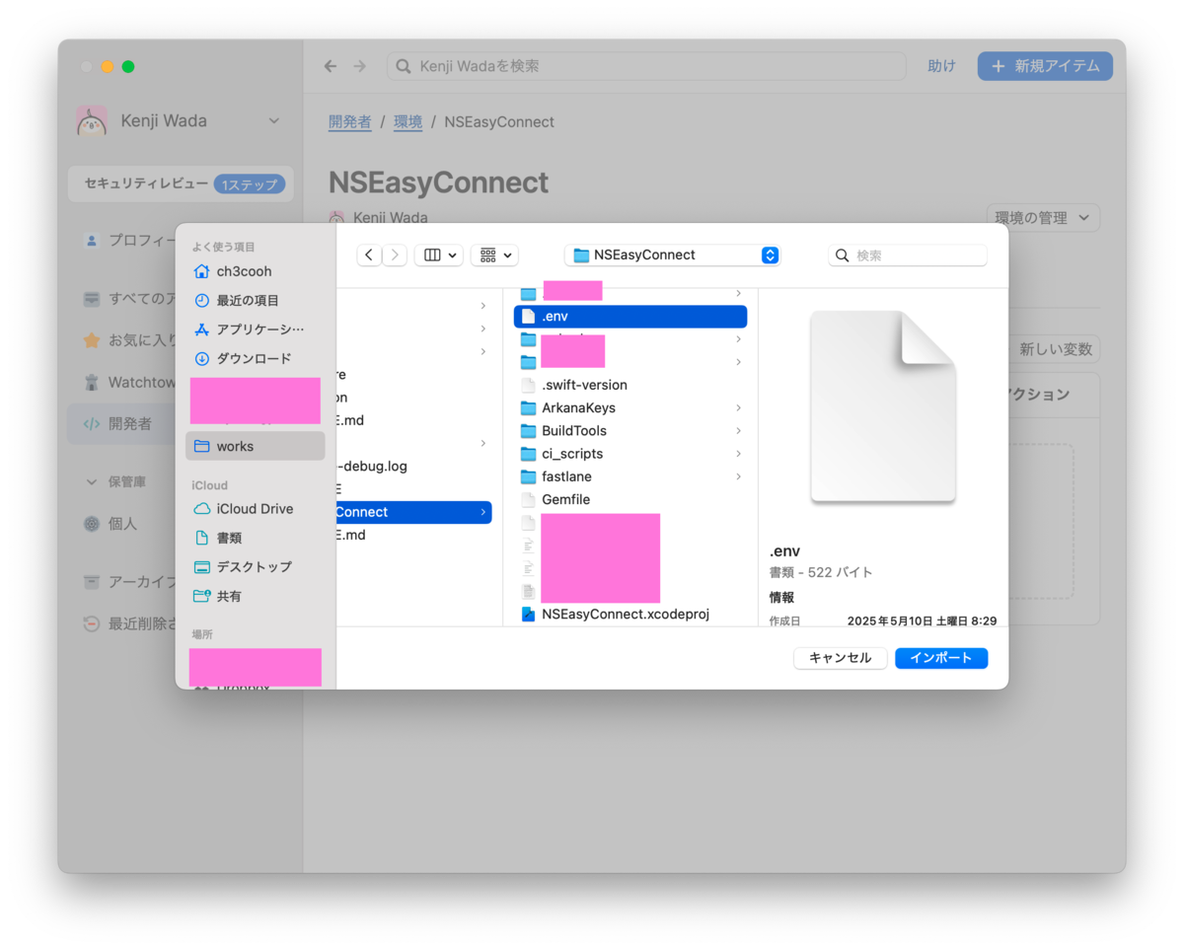This screenshot has height=950, width=1184.
Task: Click the New Item (新規アイテム) button
Action: (x=1045, y=66)
